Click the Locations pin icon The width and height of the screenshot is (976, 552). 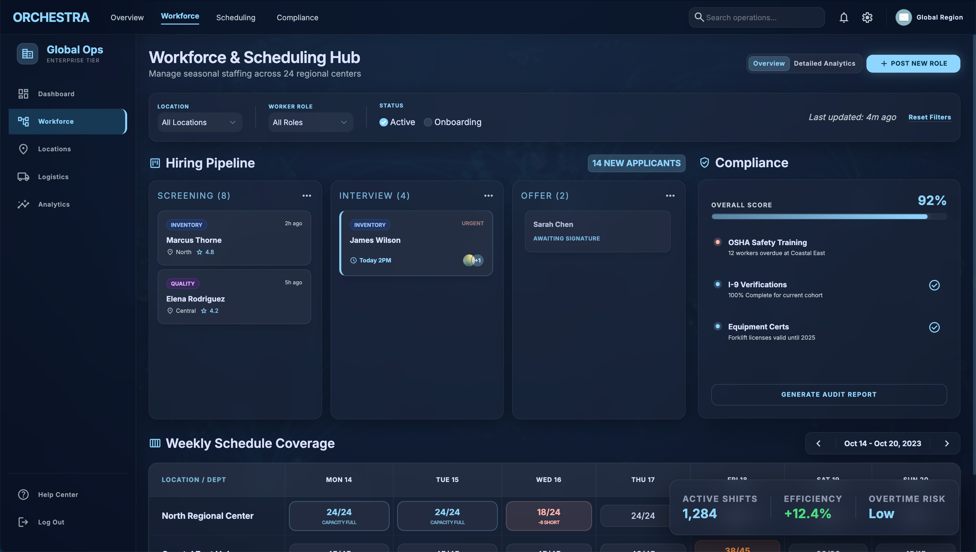23,149
